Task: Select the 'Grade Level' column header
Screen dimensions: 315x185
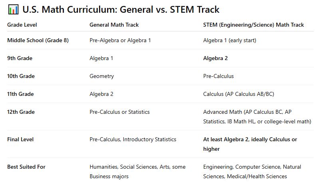Action: [22, 25]
